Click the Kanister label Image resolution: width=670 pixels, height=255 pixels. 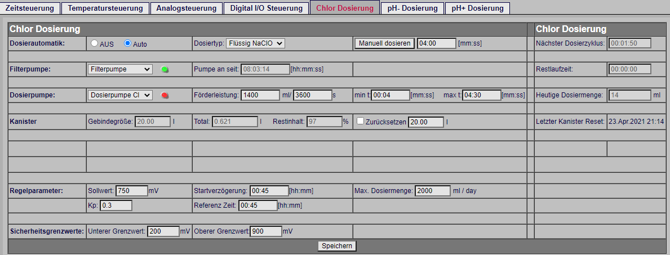coord(23,121)
